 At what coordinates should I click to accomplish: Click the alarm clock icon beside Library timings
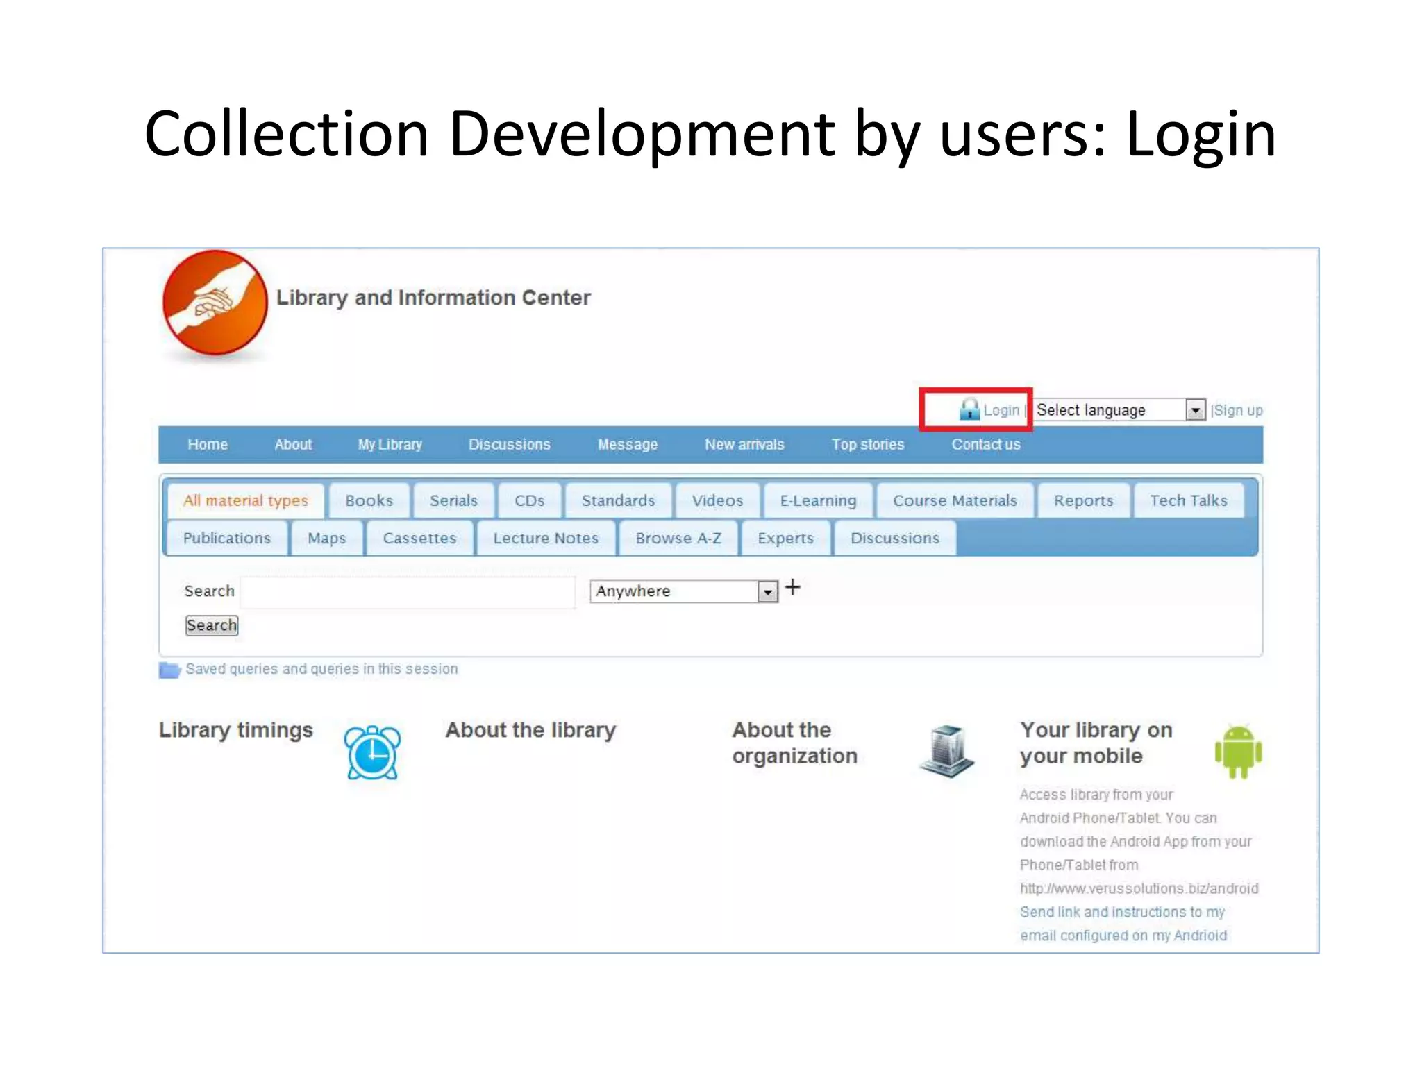click(373, 752)
